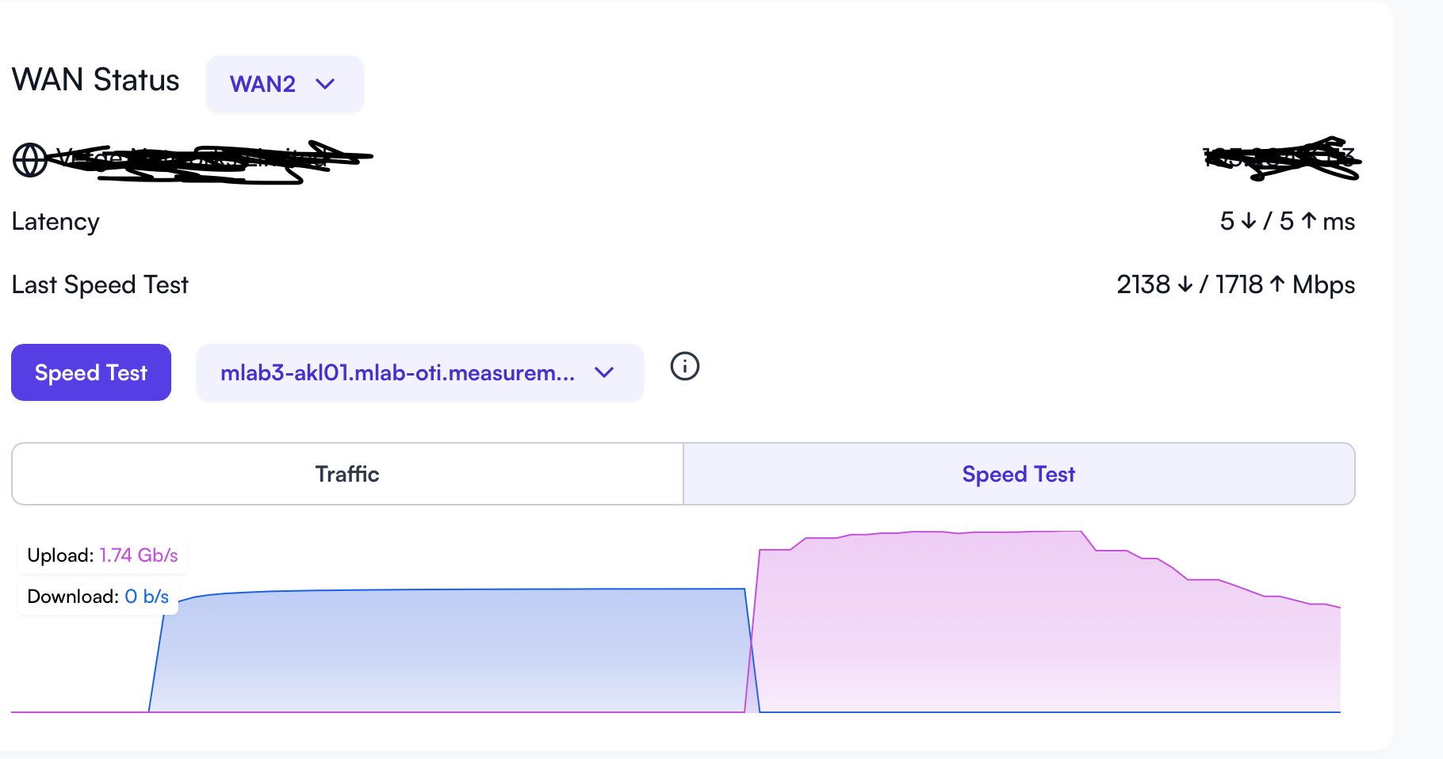
Task: Select the Speed Test tab
Action: point(1018,474)
